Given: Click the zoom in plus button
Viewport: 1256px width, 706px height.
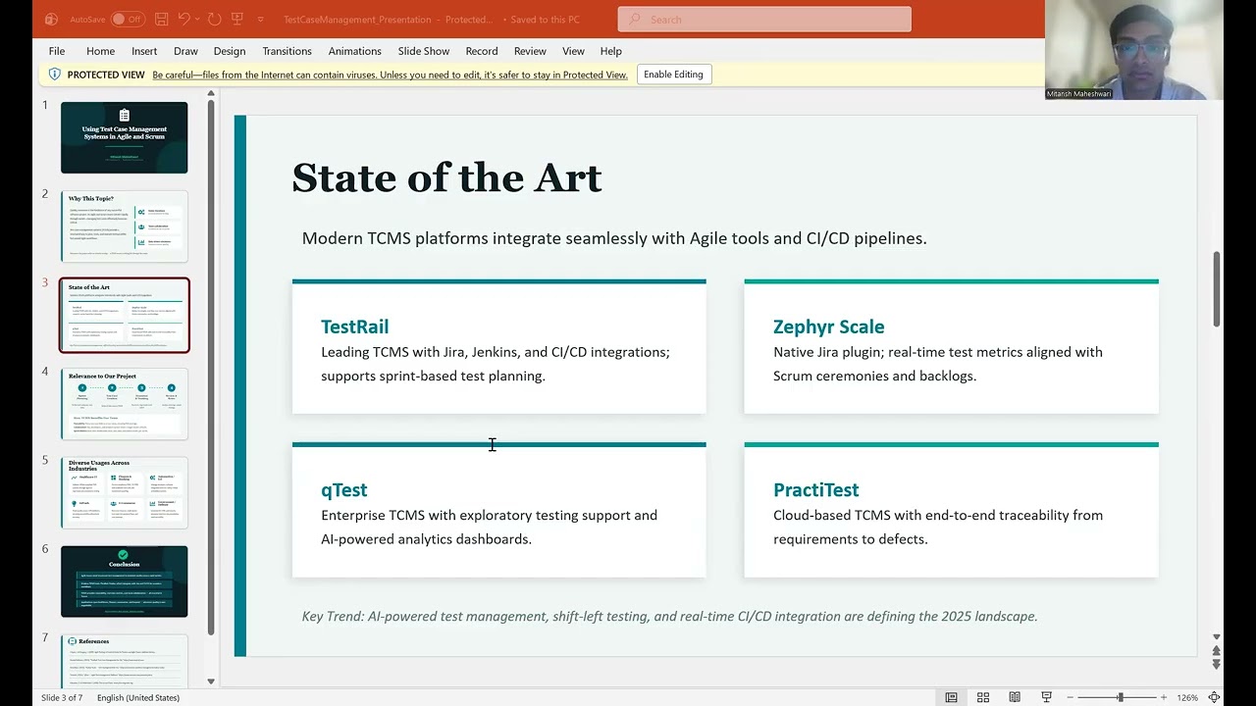Looking at the screenshot, I should (x=1166, y=697).
